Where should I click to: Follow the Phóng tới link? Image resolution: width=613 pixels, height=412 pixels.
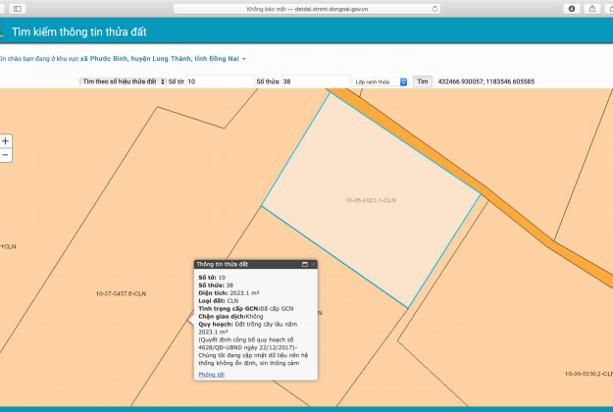click(212, 374)
